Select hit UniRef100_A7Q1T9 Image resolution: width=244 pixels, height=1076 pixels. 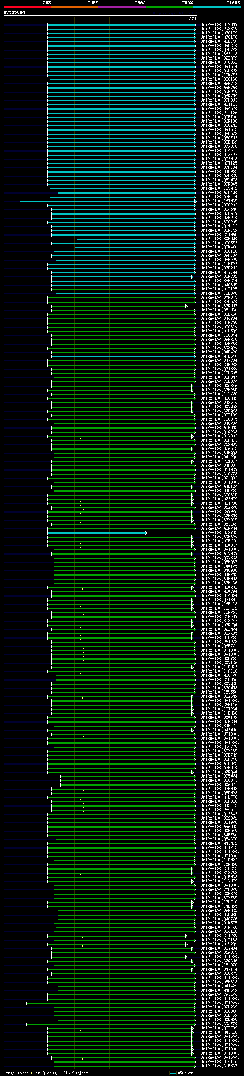click(219, 33)
